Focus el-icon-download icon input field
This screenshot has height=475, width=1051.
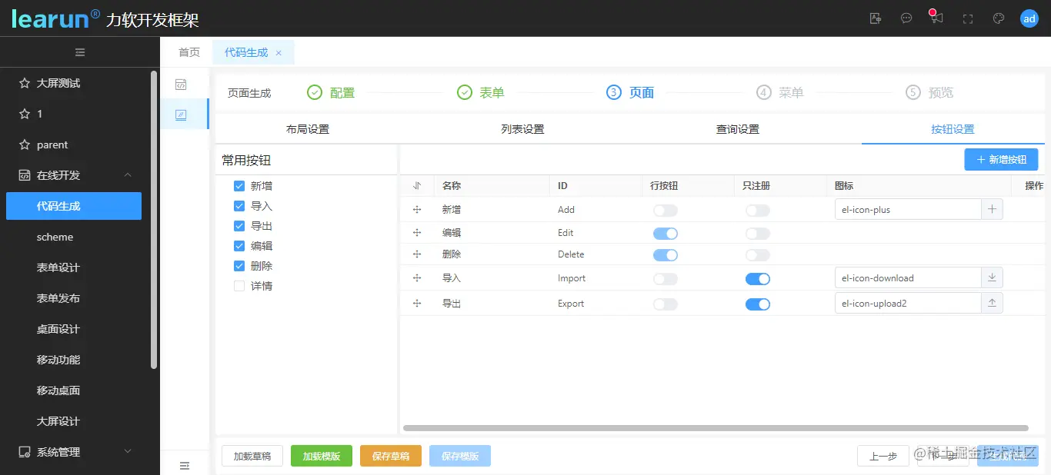coord(908,277)
